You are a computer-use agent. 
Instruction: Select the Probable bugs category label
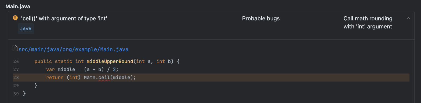click(x=261, y=19)
